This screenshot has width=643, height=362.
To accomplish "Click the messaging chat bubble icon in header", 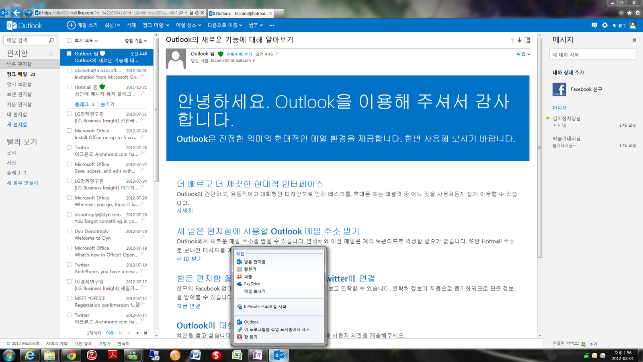I will (594, 25).
